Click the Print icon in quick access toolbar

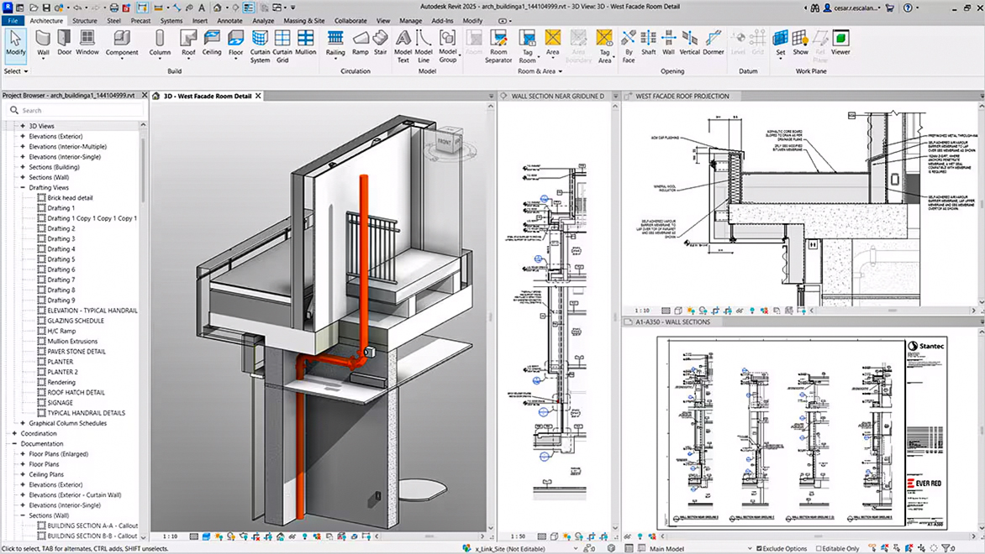point(113,8)
